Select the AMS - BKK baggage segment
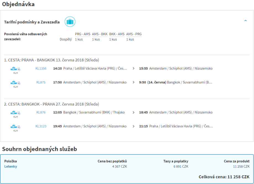The height and width of the screenshot is (184, 254). (100, 34)
